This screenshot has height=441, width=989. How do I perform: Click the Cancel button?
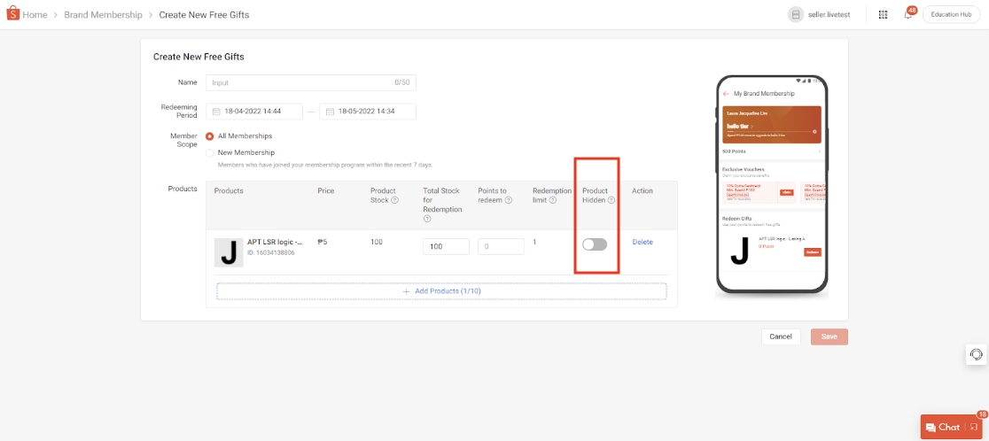[781, 337]
